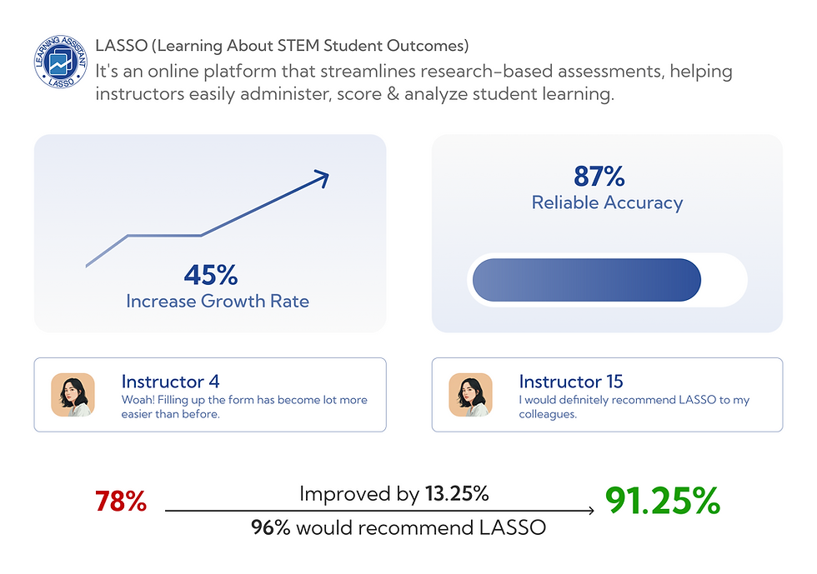
Task: Select the Increase Growth Rate label
Action: pyautogui.click(x=218, y=301)
